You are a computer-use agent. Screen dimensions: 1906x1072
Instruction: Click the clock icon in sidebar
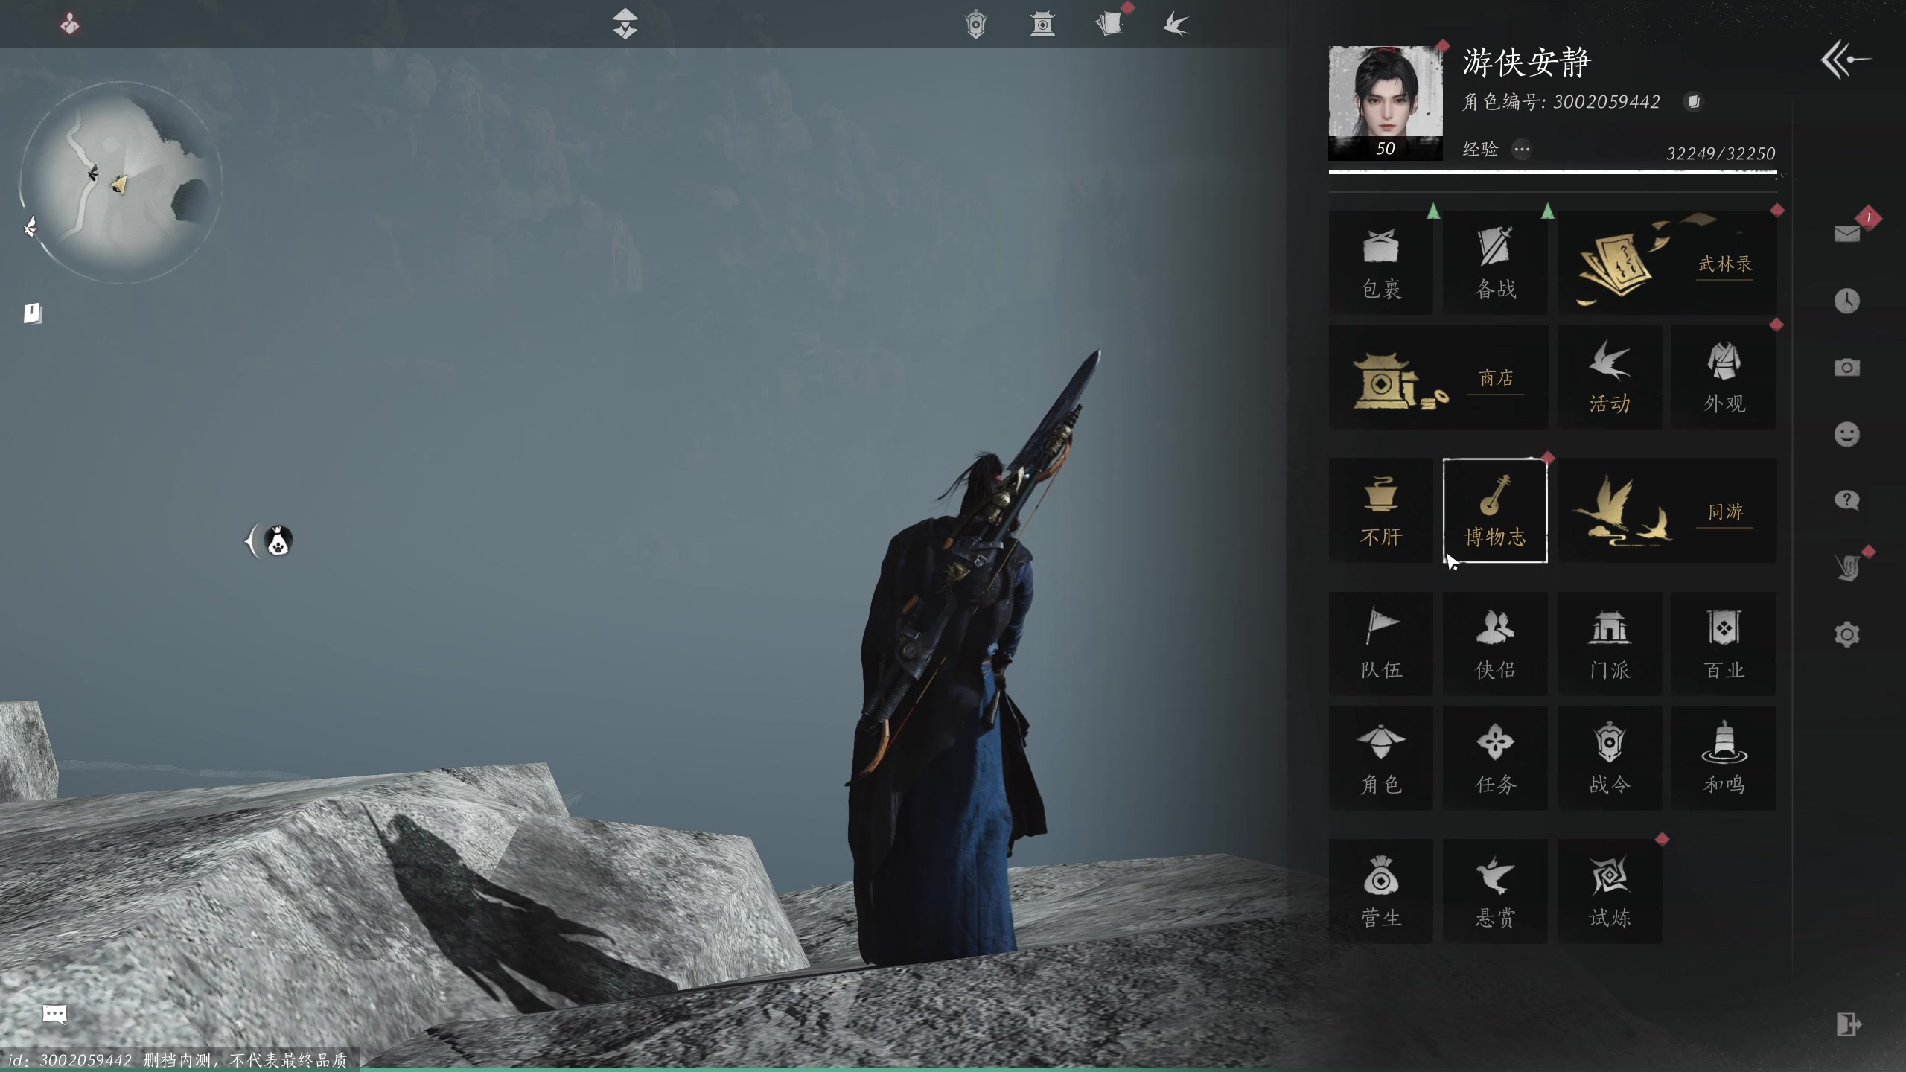coord(1846,301)
